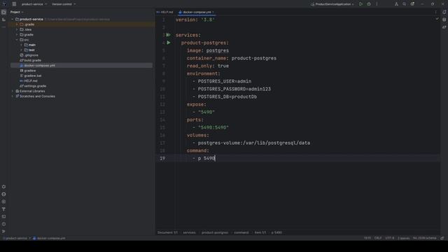Click the Item 1/1 breadcrumb
The height and width of the screenshot is (252, 448).
[260, 232]
